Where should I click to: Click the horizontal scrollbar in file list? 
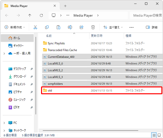(90, 130)
